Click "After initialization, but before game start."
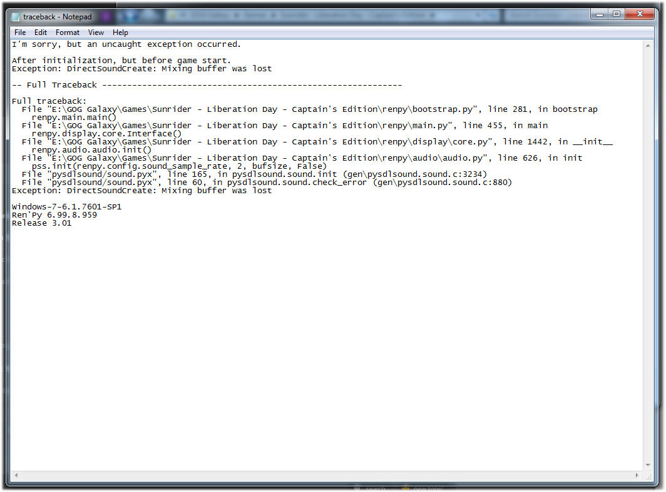This screenshot has width=666, height=492. coord(121,60)
